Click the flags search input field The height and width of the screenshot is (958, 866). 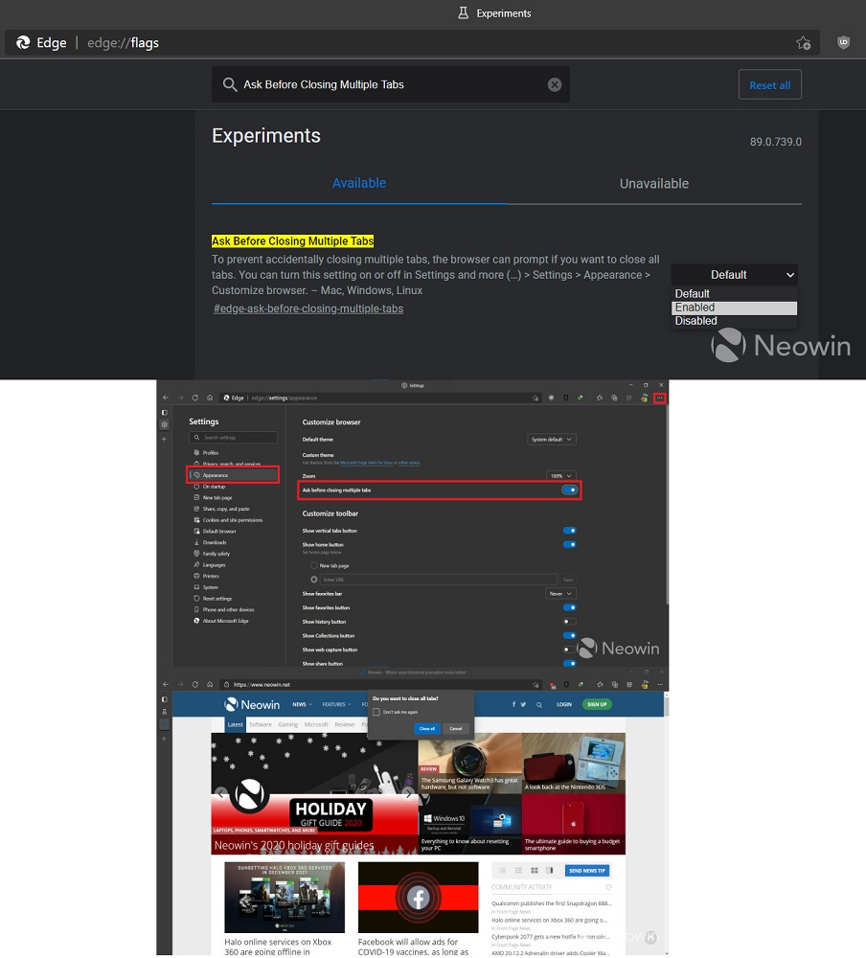coord(391,84)
